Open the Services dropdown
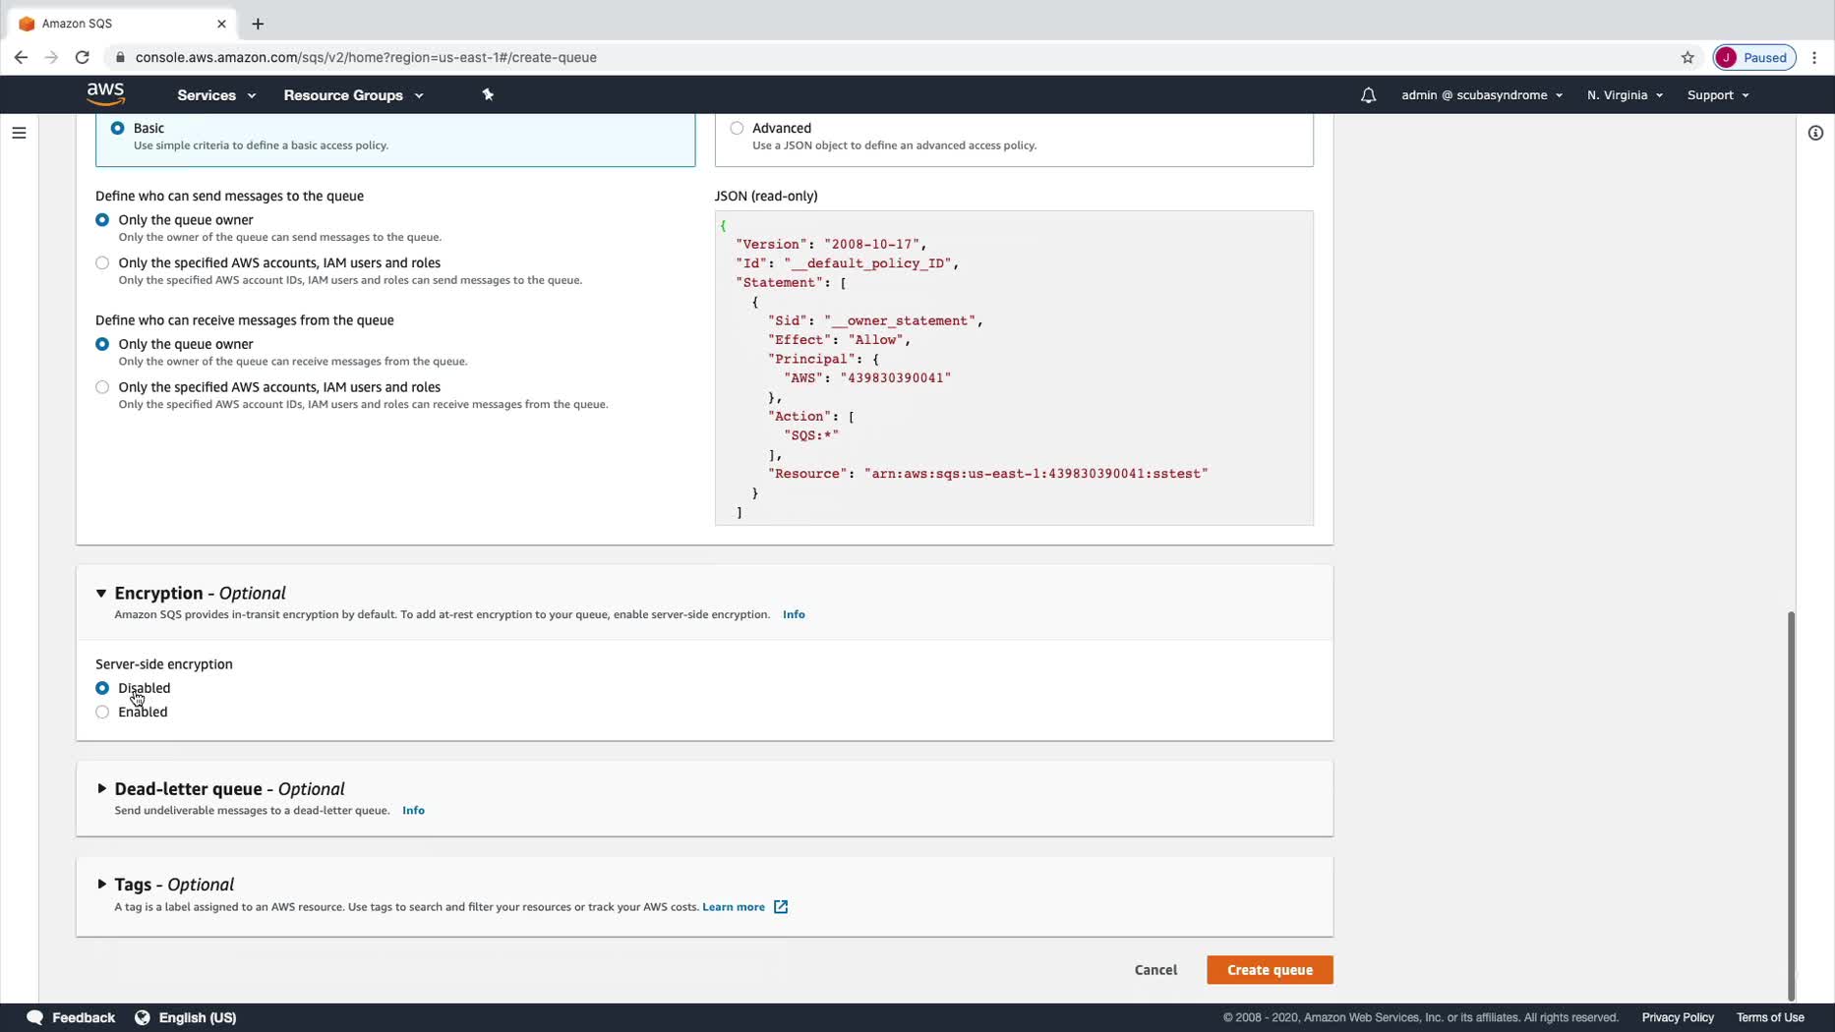The image size is (1835, 1032). [216, 95]
